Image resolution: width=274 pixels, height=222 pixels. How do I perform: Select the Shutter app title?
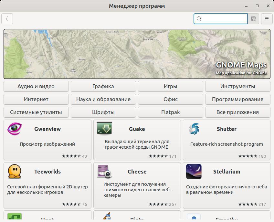(227, 129)
